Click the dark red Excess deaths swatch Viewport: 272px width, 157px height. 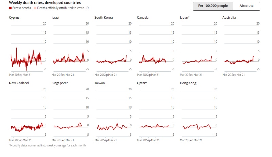10,7
